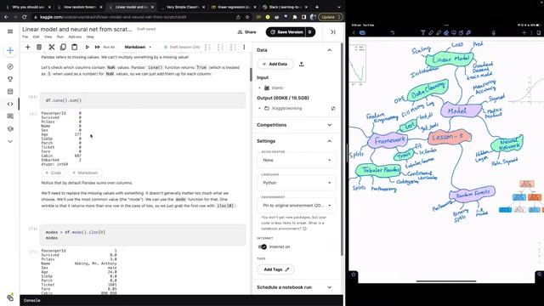This screenshot has height=306, width=544.
Task: Paste the cell using the clipboard icon
Action: 74,47
